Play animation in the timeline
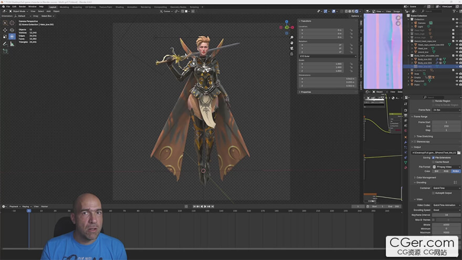 (x=205, y=206)
